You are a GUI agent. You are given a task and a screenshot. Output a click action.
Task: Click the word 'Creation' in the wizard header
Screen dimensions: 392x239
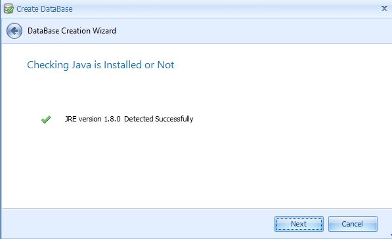pos(76,31)
